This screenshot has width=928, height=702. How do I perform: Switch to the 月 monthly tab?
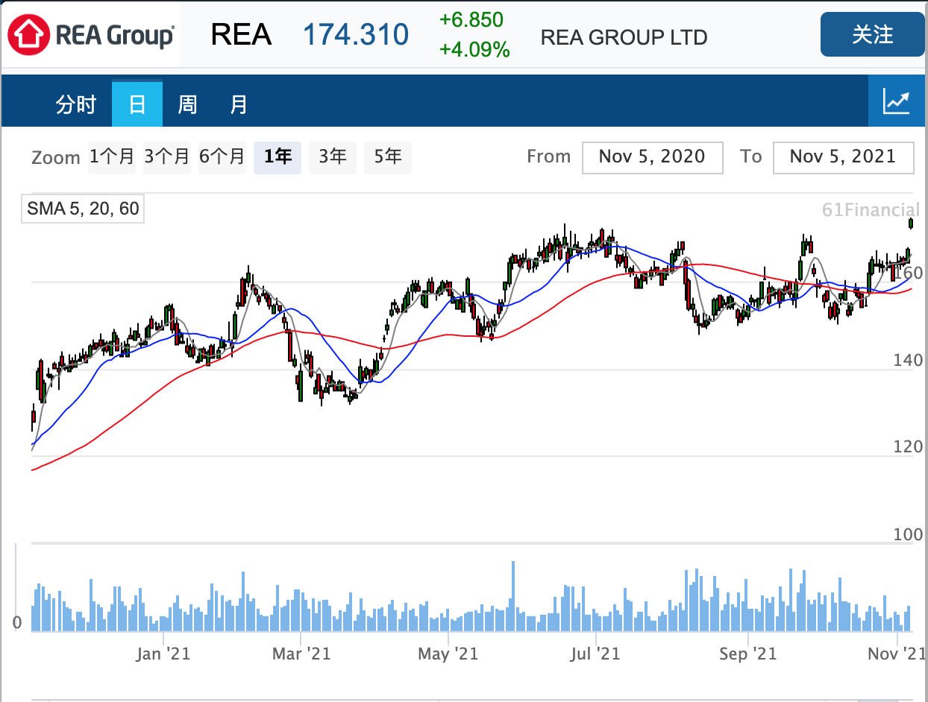click(238, 104)
